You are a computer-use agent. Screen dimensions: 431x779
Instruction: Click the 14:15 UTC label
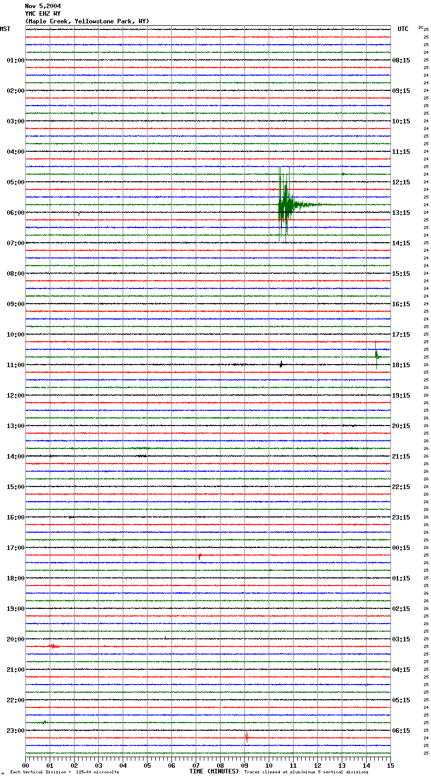pos(401,243)
